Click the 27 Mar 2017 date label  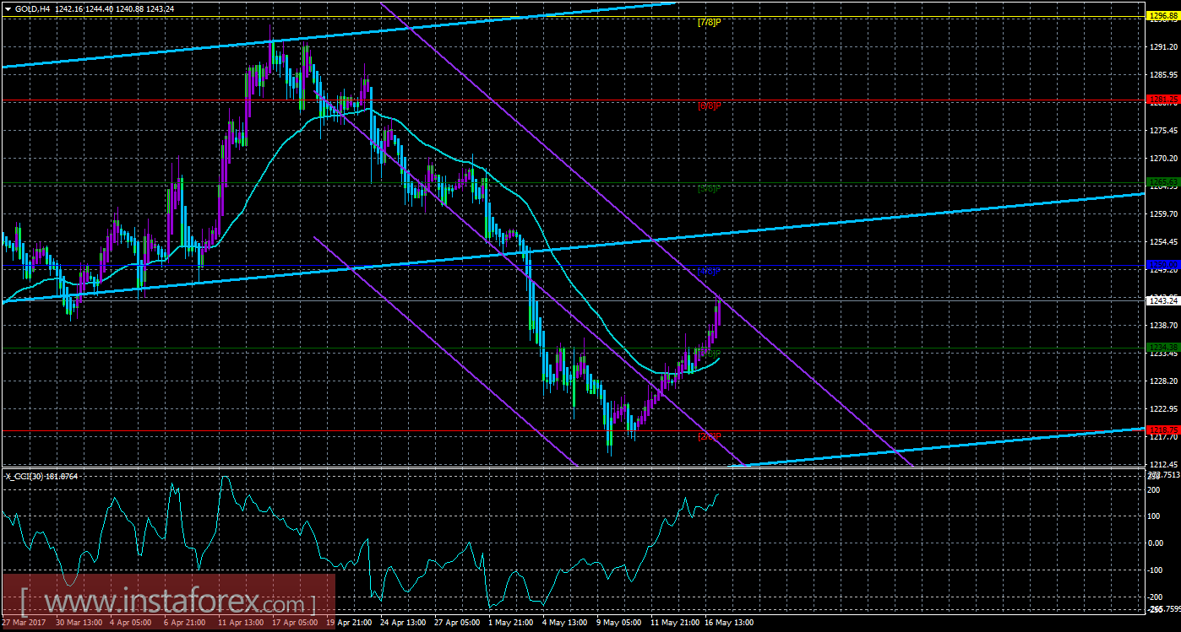pos(24,624)
